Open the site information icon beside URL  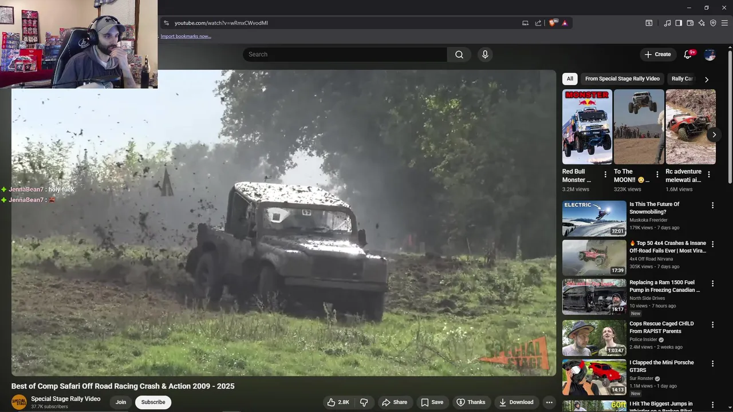point(166,23)
